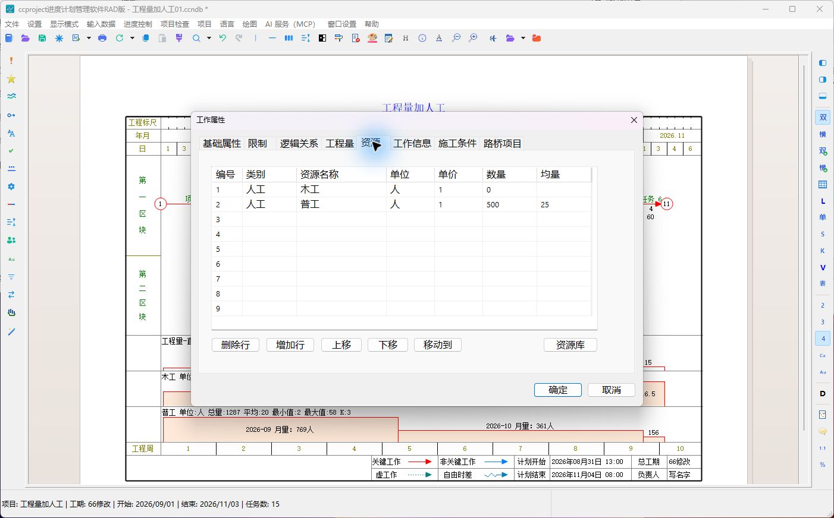The image size is (834, 518).
Task: Click the swap arrows icon in the left sidebar
Action: pos(11,295)
